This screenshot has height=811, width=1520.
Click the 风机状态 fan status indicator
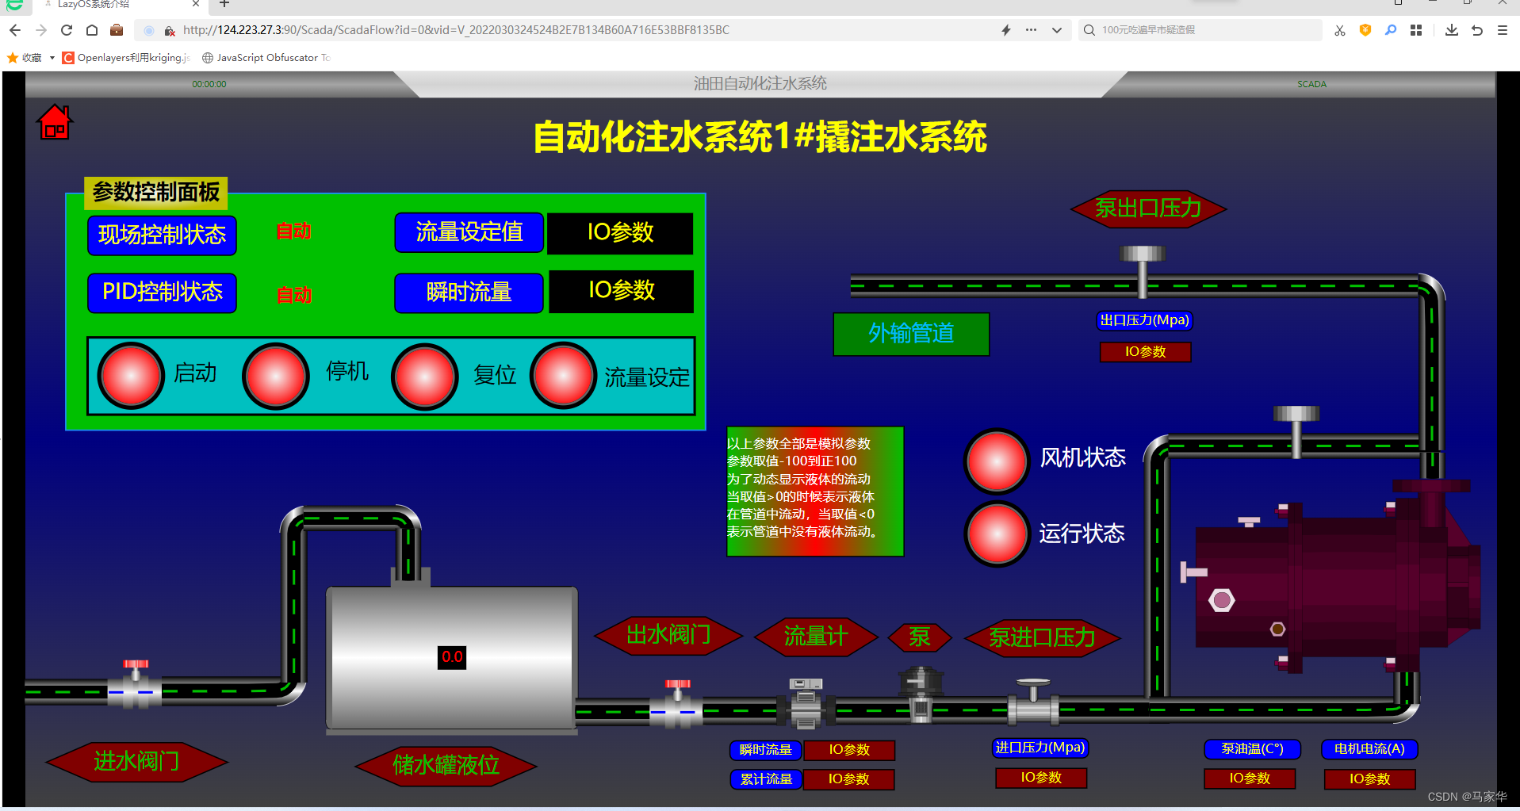(996, 461)
